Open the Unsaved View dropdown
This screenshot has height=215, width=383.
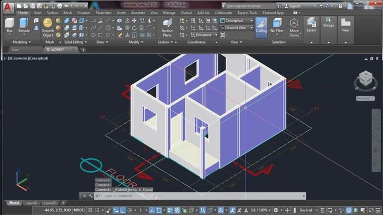[x=236, y=28]
